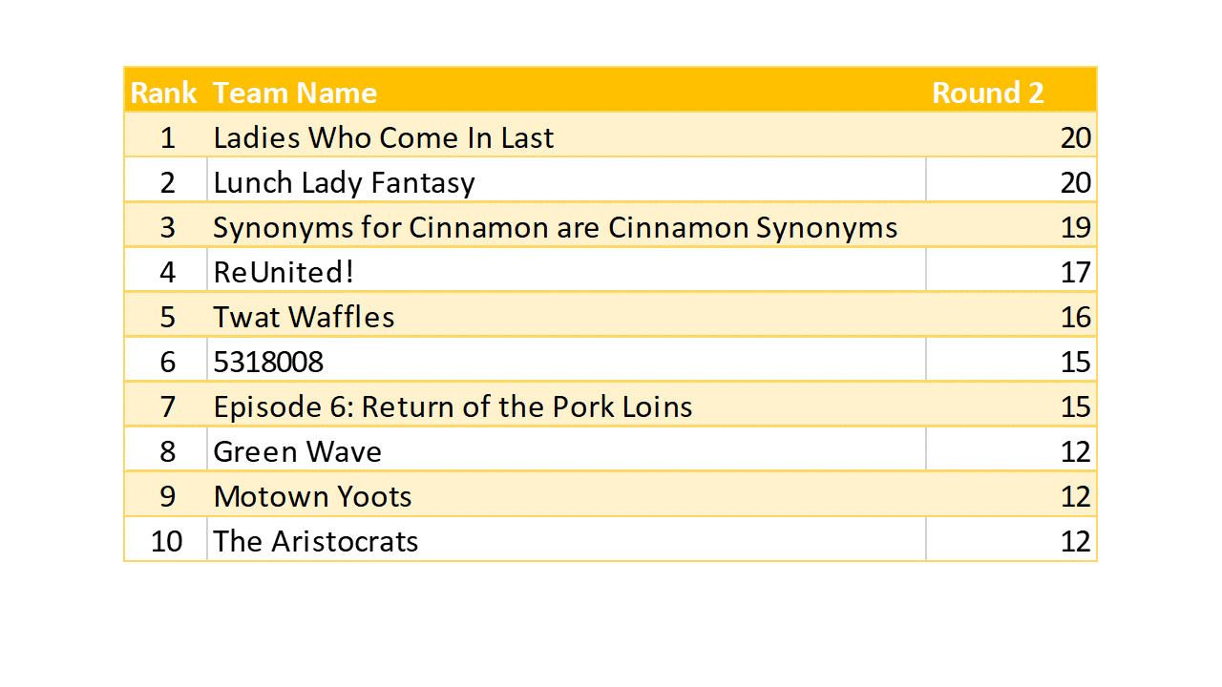Click Episode 6: Return of the Pork Loins
This screenshot has height=687, width=1222.
point(453,406)
